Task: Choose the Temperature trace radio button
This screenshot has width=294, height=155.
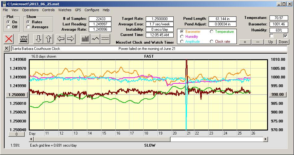Action: (212, 32)
